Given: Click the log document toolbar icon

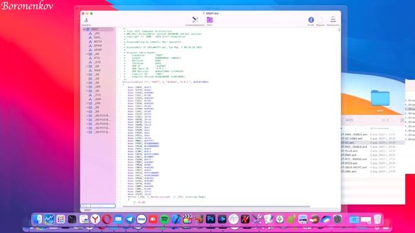Looking at the screenshot, I should [321, 20].
